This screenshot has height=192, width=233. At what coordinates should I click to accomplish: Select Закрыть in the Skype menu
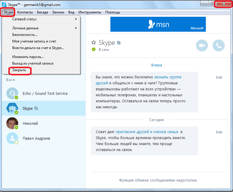[x=45, y=70]
